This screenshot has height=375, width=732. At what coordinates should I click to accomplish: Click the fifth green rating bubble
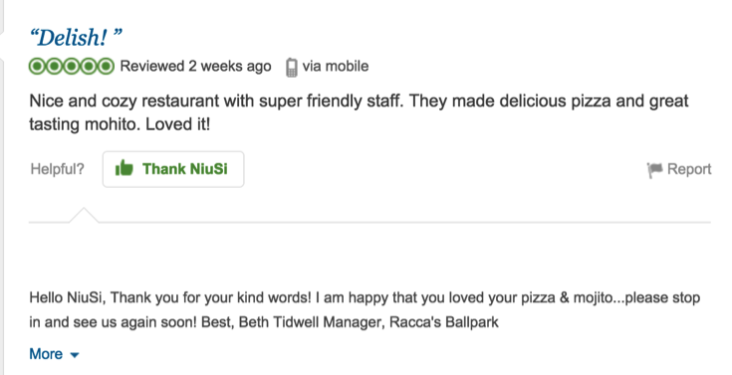pyautogui.click(x=106, y=67)
